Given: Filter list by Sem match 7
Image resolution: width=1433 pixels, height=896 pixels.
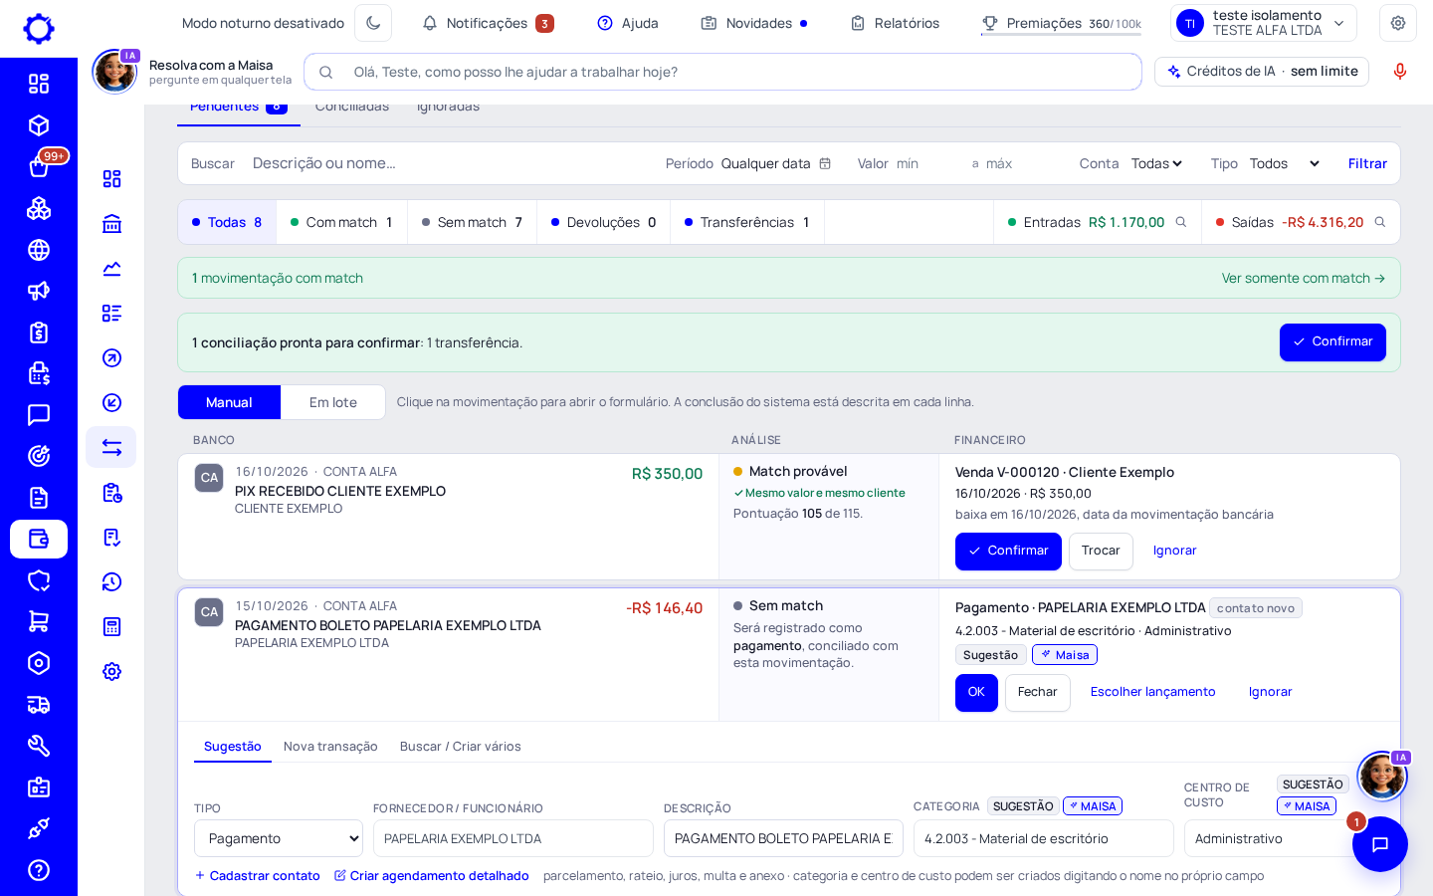Looking at the screenshot, I should click(x=473, y=222).
